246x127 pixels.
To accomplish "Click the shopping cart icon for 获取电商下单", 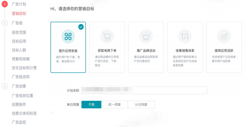I will (107, 36).
